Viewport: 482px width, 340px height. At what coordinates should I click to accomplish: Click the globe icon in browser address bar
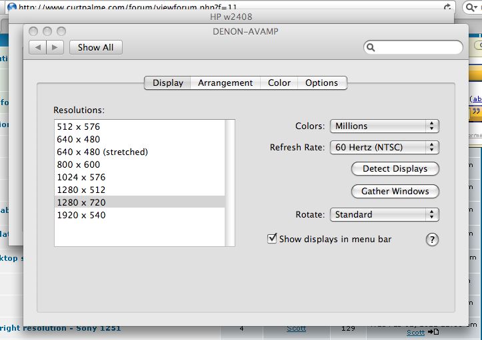coord(12,7)
